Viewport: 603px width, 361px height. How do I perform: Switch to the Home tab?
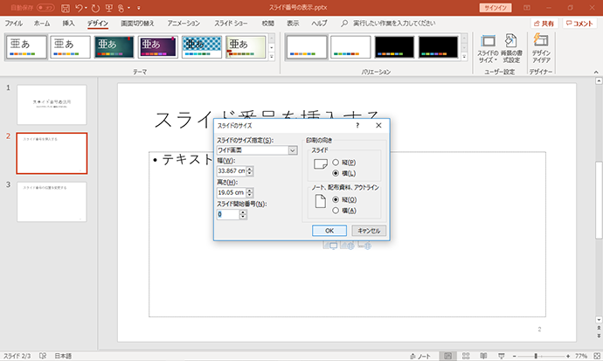42,24
